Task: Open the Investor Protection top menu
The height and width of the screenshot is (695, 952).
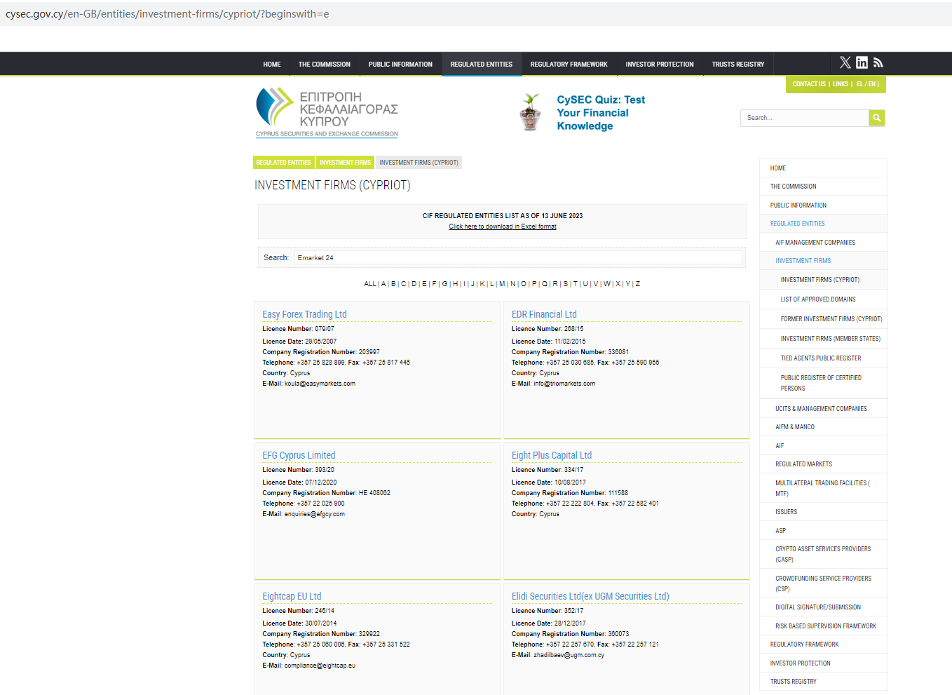Action: pos(659,65)
